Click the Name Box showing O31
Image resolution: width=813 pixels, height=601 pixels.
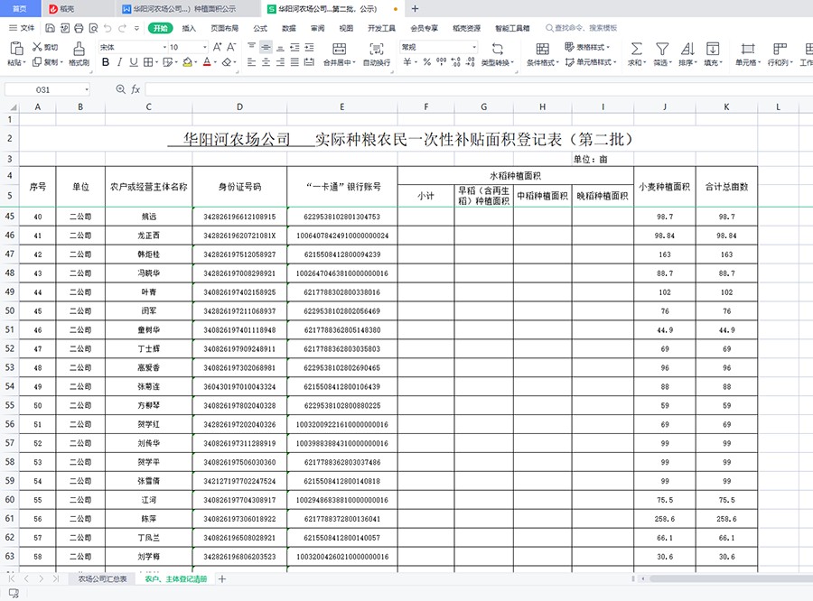pyautogui.click(x=47, y=89)
